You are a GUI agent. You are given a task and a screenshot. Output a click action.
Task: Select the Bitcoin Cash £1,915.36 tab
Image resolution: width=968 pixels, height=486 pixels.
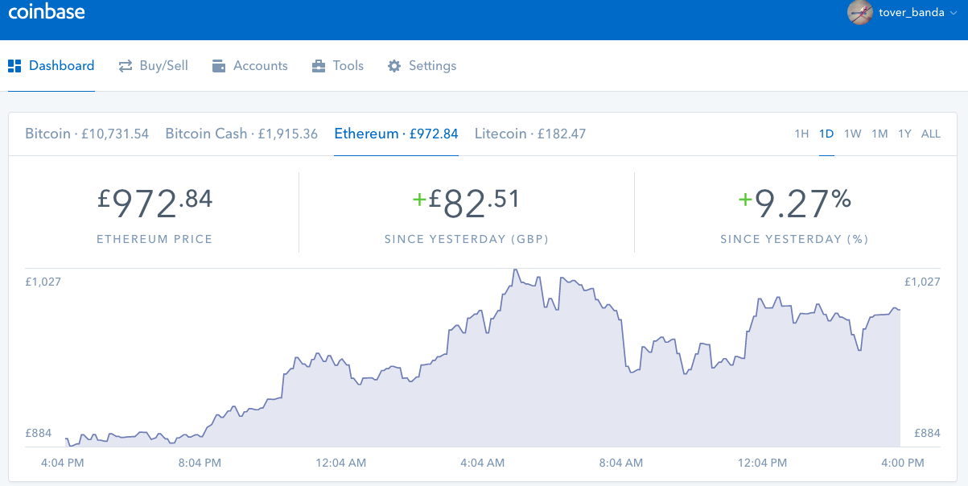(x=241, y=134)
